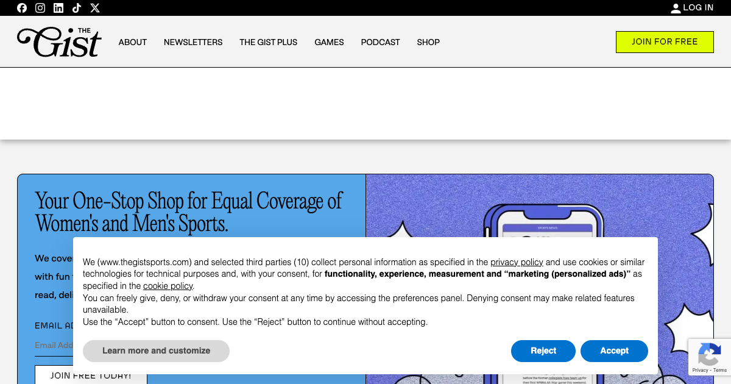This screenshot has height=384, width=731.
Task: Open the X (Twitter) icon
Action: pyautogui.click(x=95, y=8)
